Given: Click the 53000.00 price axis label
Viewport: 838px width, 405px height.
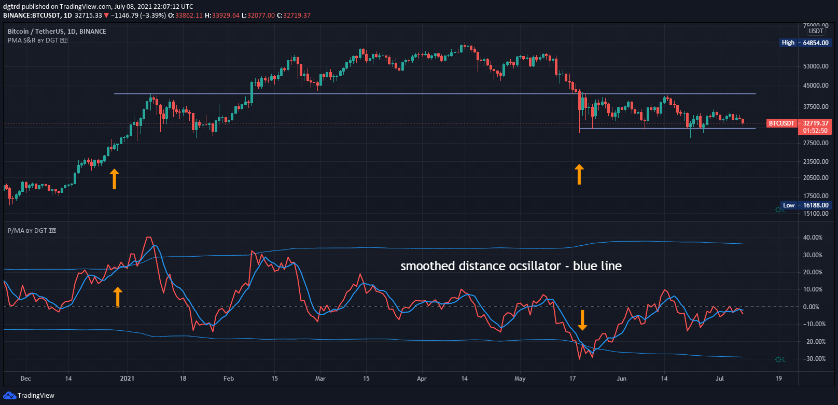Looking at the screenshot, I should [816, 66].
